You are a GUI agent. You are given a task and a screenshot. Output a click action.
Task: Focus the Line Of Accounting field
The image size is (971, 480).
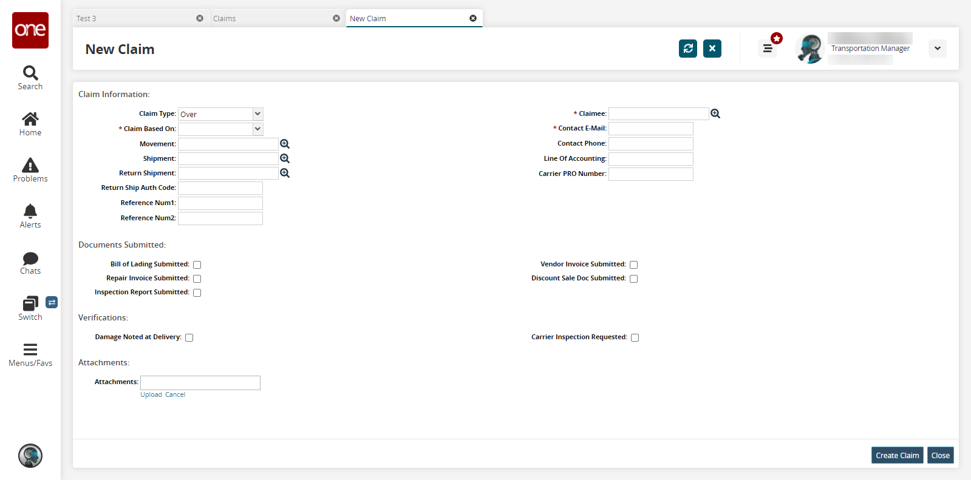coord(651,159)
